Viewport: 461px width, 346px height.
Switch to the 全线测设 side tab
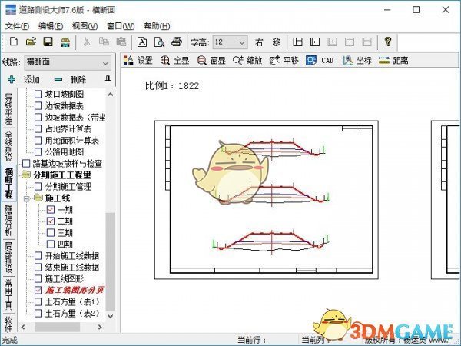pos(8,145)
